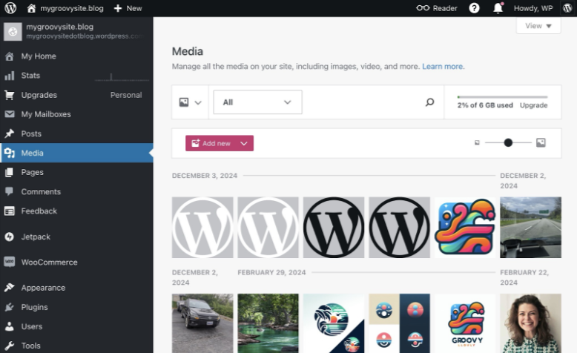
Task: Select the second black WordPress logo thumbnail
Action: coord(399,228)
